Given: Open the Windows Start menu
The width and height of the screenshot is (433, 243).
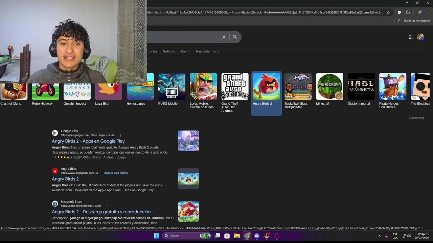Looking at the screenshot, I should click(157, 236).
